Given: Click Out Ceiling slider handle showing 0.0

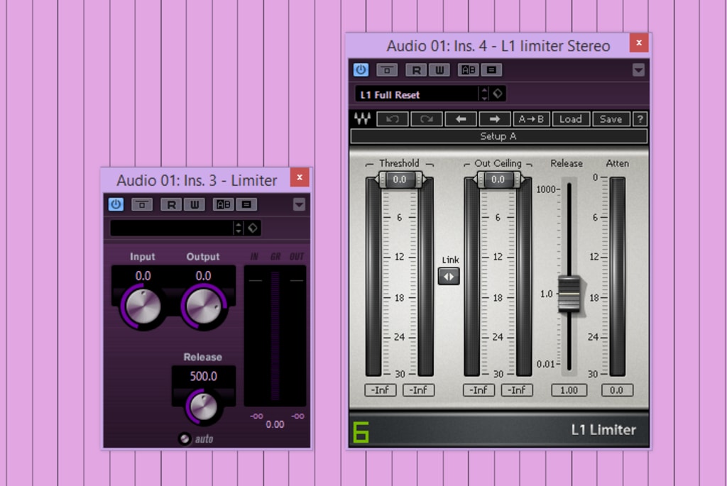Looking at the screenshot, I should coord(498,180).
